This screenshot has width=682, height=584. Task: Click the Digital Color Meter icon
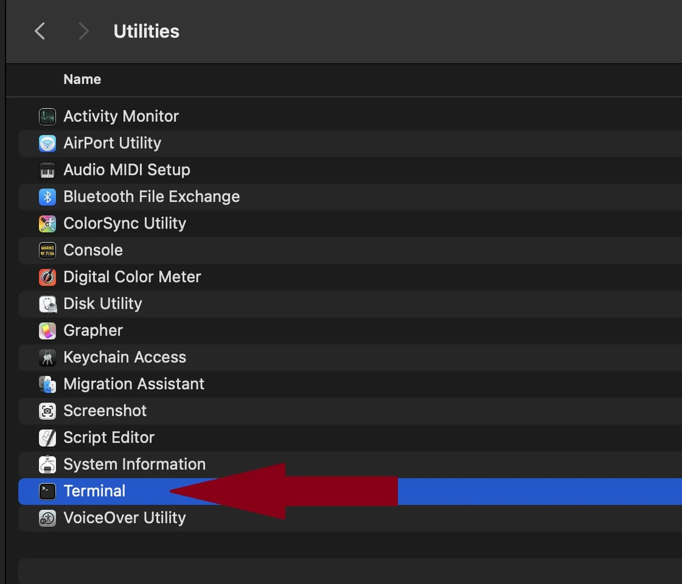(x=47, y=277)
